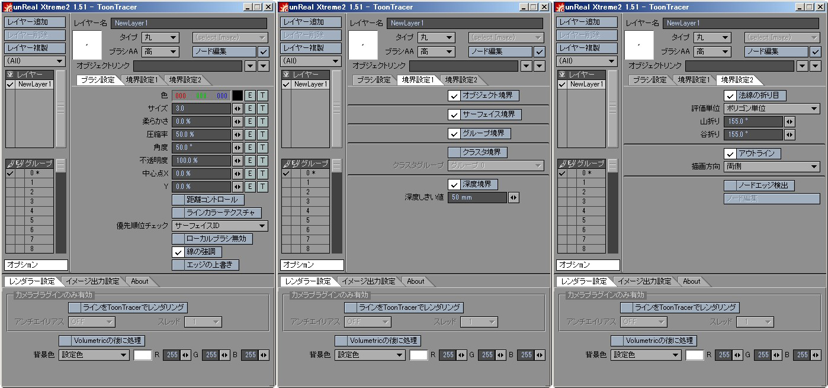828x388 pixels.
Task: Open 背景色 設定色 dropdown in middle window
Action: pyautogui.click(x=370, y=355)
